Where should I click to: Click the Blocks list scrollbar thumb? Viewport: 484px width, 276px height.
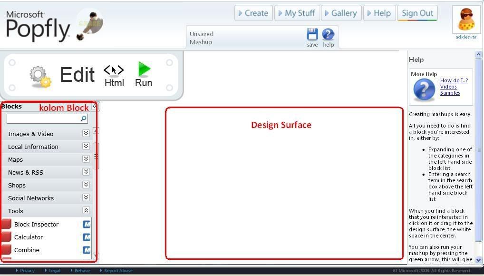coord(96,156)
